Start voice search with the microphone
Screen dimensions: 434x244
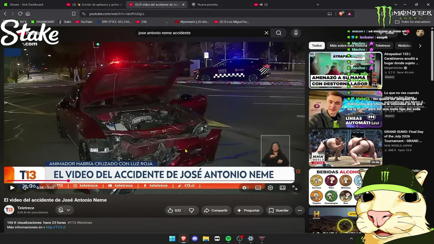pyautogui.click(x=296, y=33)
